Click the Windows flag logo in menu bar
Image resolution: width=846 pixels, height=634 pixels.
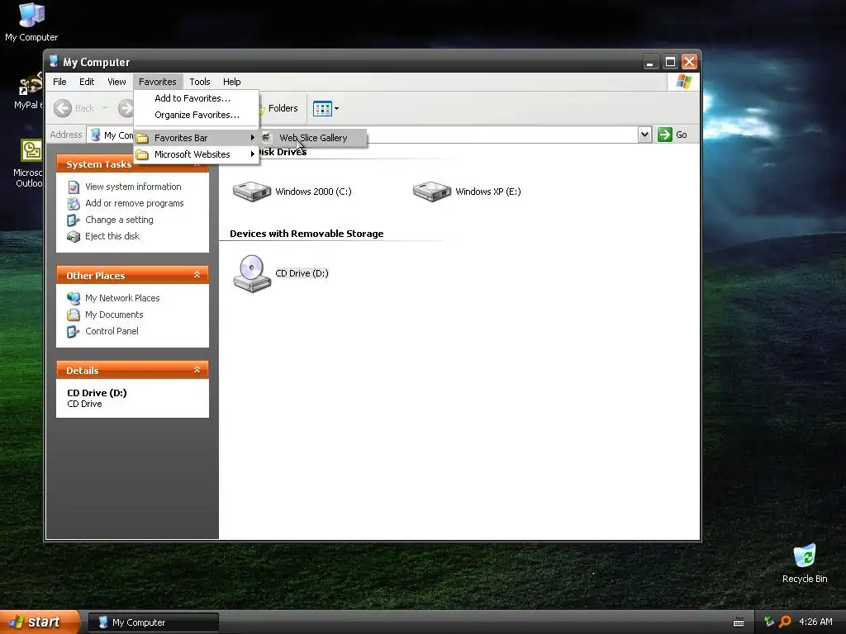[683, 82]
